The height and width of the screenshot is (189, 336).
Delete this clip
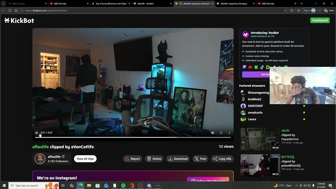(154, 159)
